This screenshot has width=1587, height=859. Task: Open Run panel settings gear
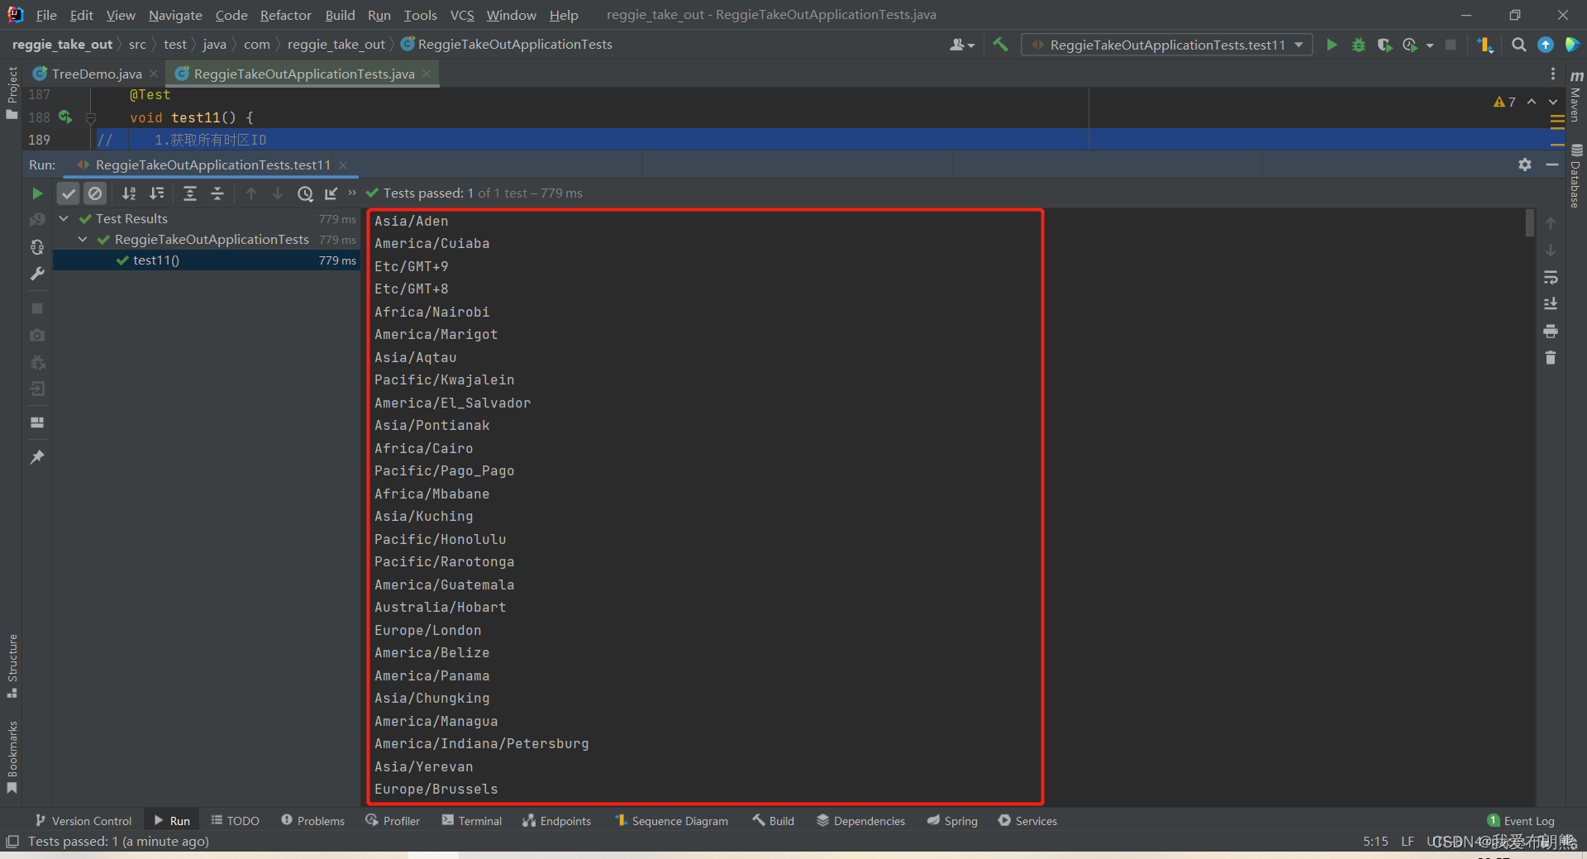(x=1525, y=165)
